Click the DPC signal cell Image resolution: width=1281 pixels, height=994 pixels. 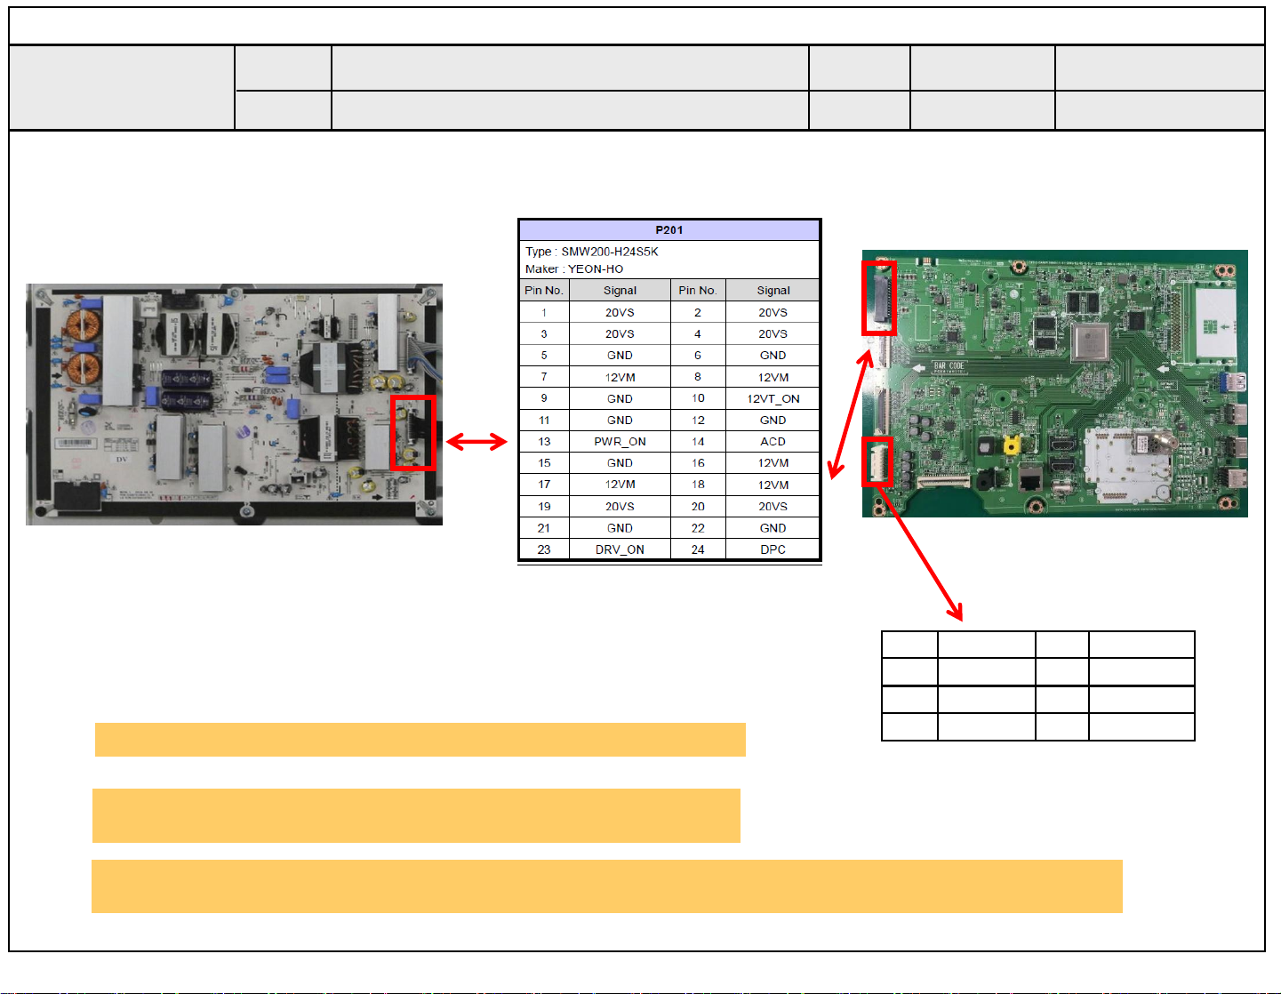[x=773, y=549]
